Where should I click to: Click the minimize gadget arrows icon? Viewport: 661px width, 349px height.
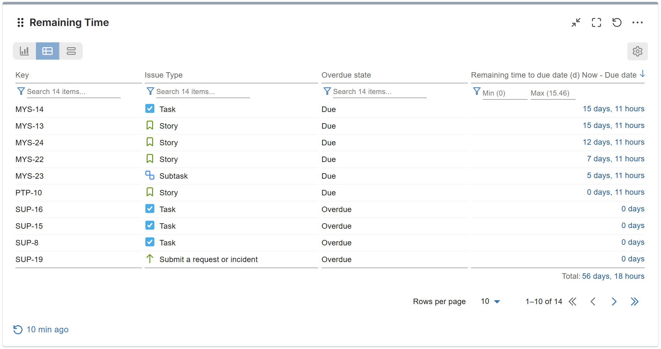[576, 22]
